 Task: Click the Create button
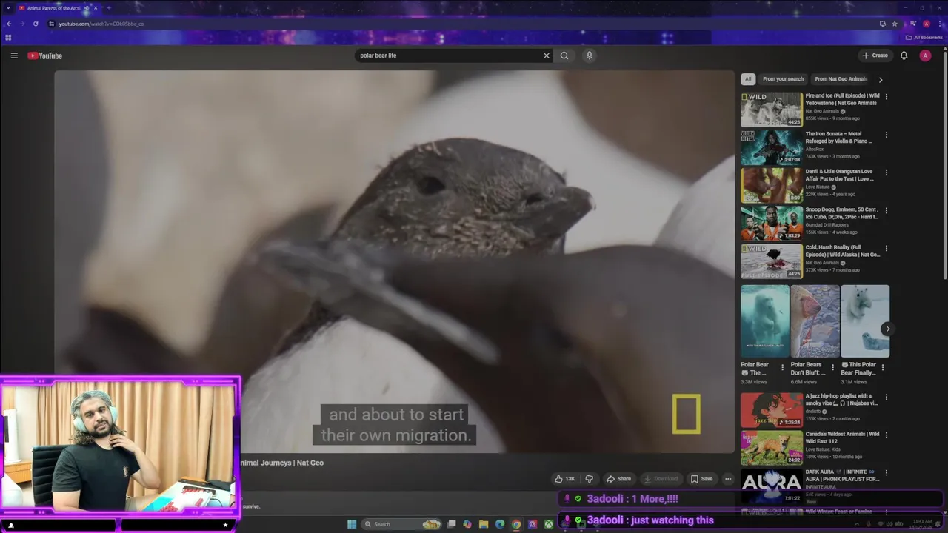875,56
